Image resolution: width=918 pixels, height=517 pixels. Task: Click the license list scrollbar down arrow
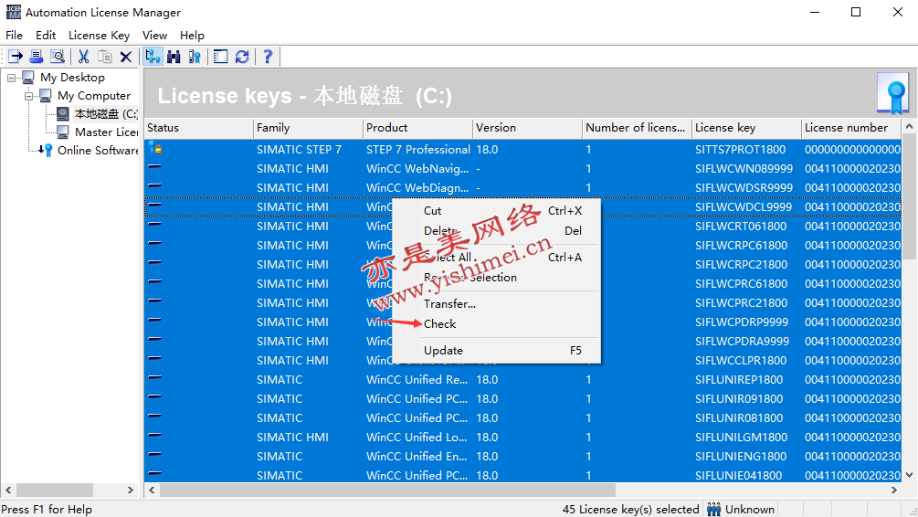(x=909, y=475)
